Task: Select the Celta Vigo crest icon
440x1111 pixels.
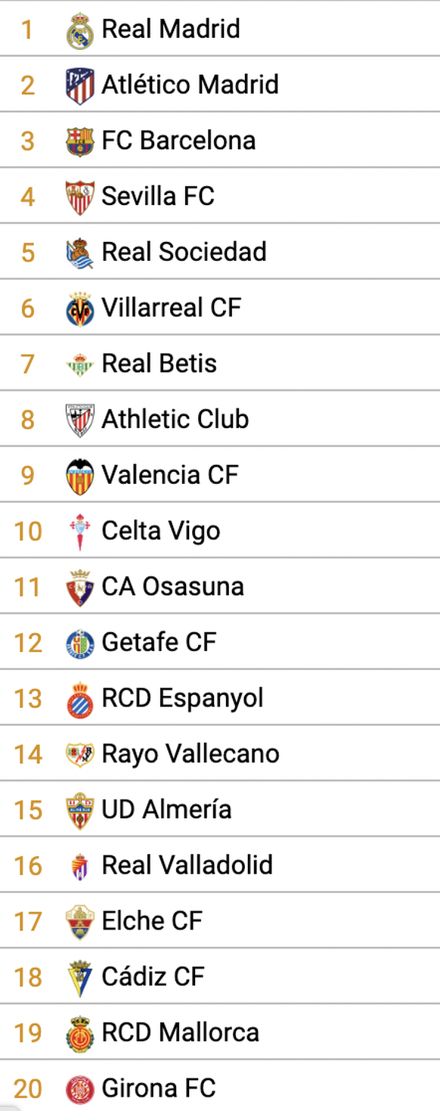Action: [x=79, y=532]
